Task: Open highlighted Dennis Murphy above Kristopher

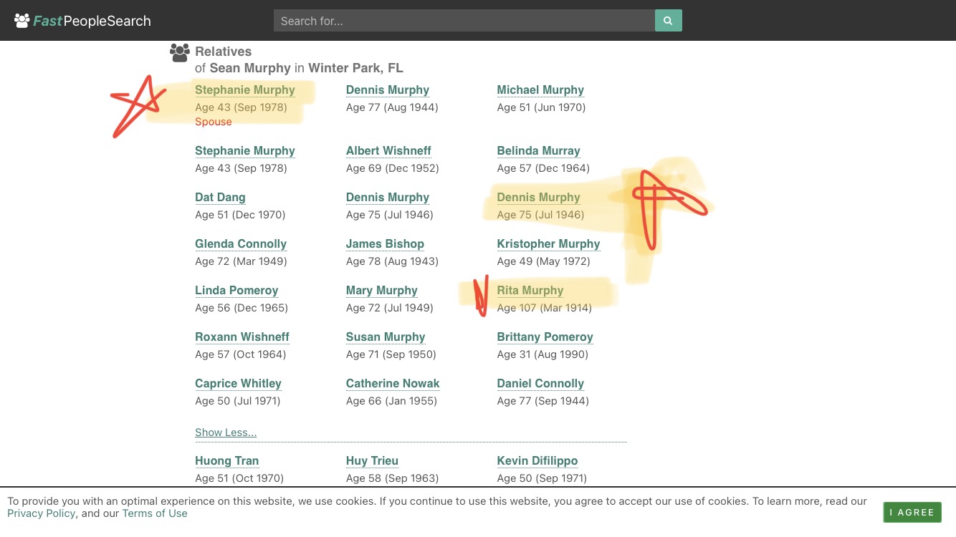Action: point(539,197)
